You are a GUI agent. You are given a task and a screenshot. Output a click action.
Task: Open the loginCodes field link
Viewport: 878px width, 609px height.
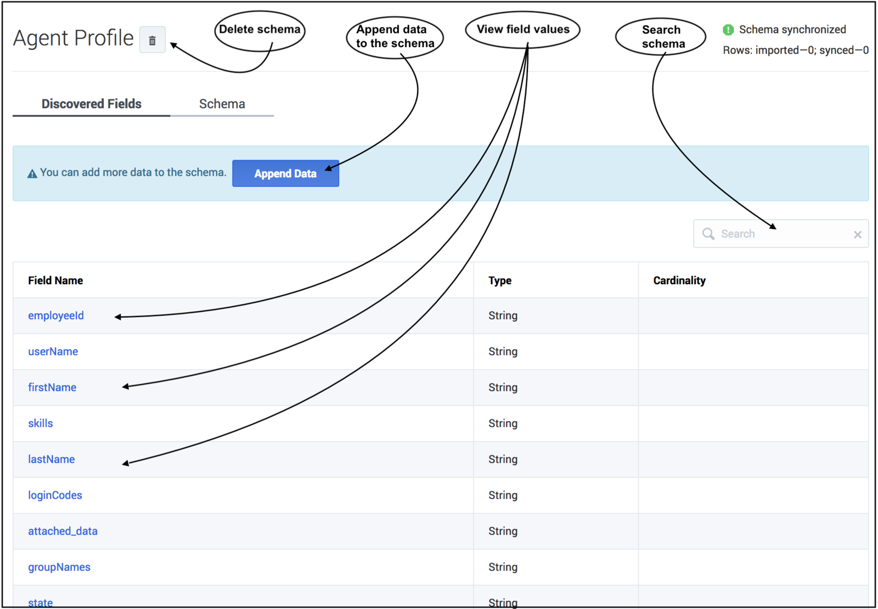(55, 495)
